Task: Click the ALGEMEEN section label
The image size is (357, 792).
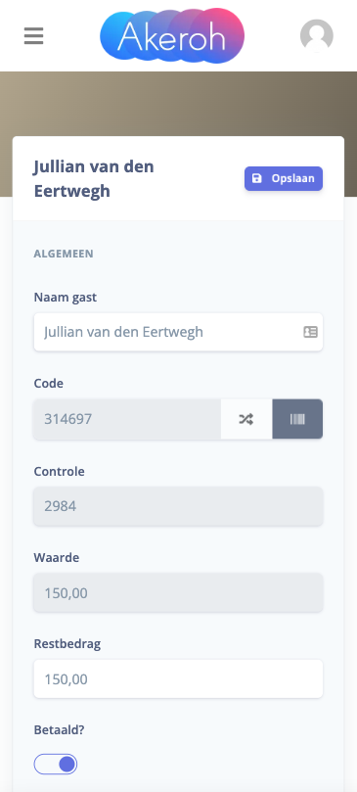Action: point(64,254)
